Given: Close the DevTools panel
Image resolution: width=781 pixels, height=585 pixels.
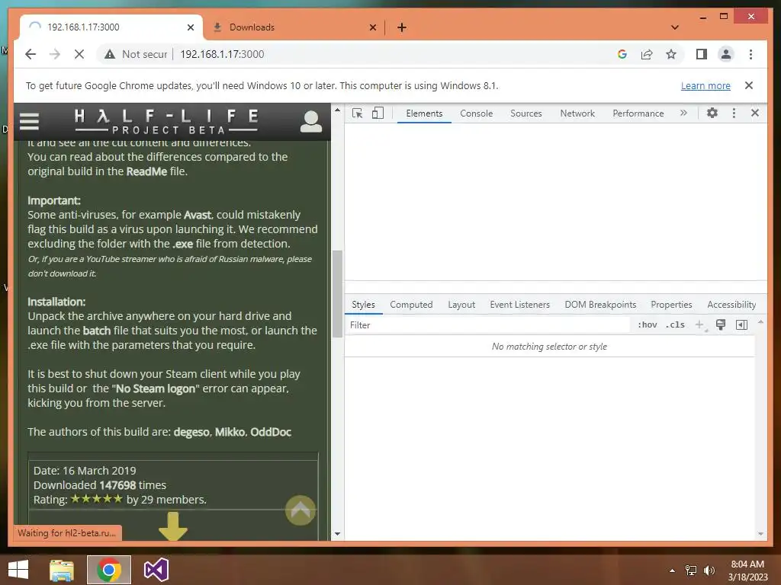Looking at the screenshot, I should click(755, 113).
